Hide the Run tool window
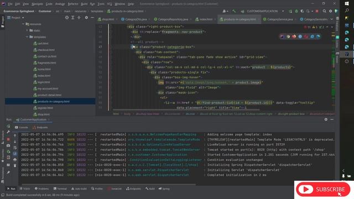Viewport: 354px width, 199px height. click(332, 119)
